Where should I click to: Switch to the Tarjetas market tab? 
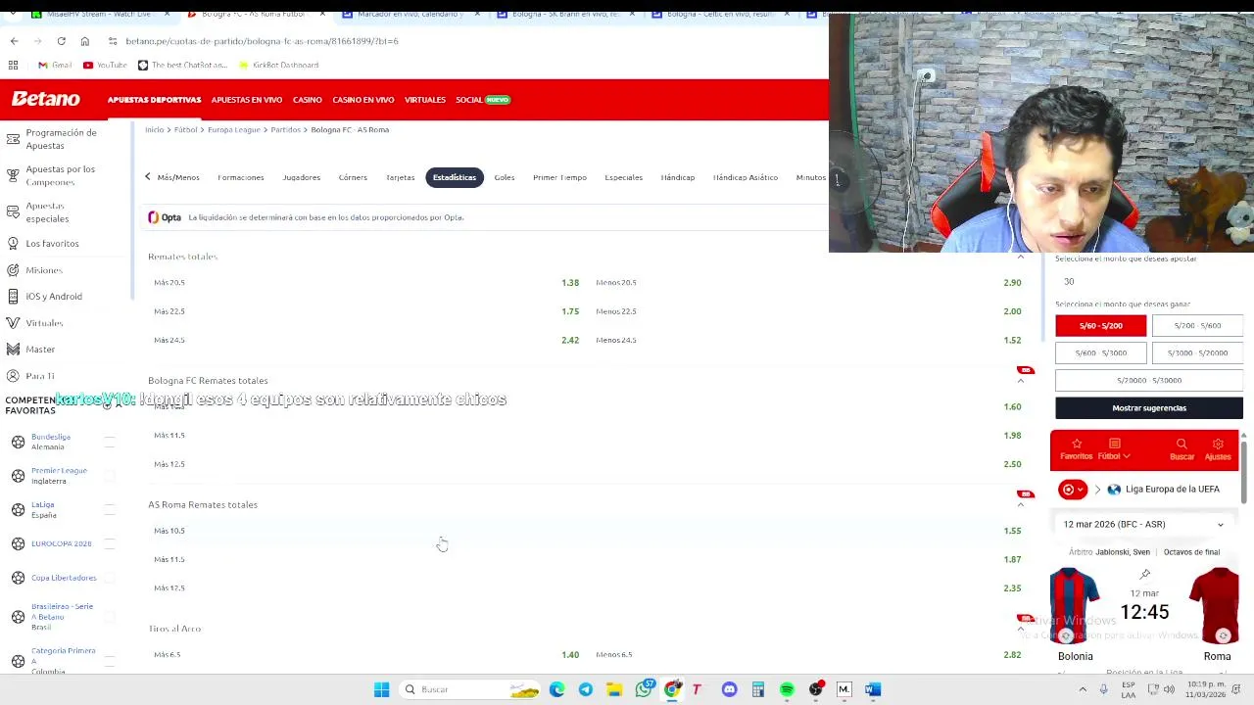400,177
